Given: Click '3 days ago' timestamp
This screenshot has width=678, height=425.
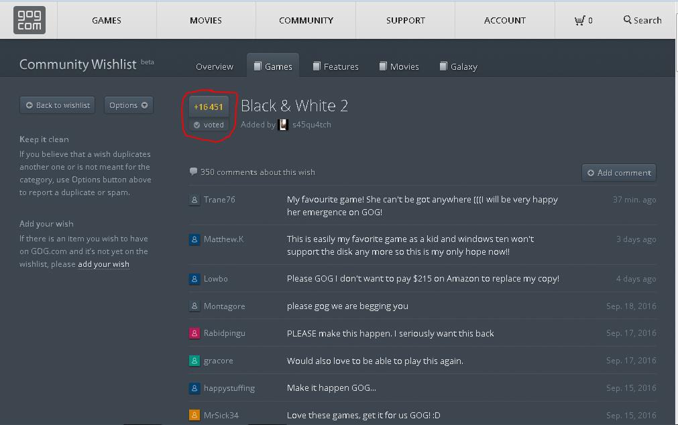Looking at the screenshot, I should click(636, 239).
